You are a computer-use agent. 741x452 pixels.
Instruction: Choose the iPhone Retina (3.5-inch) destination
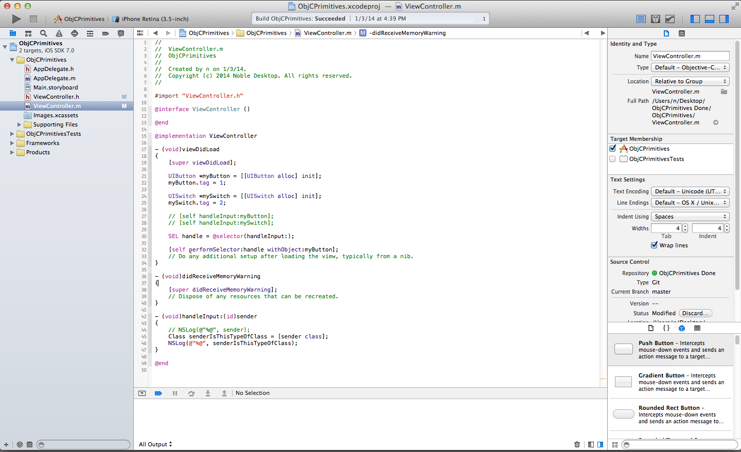(x=150, y=19)
